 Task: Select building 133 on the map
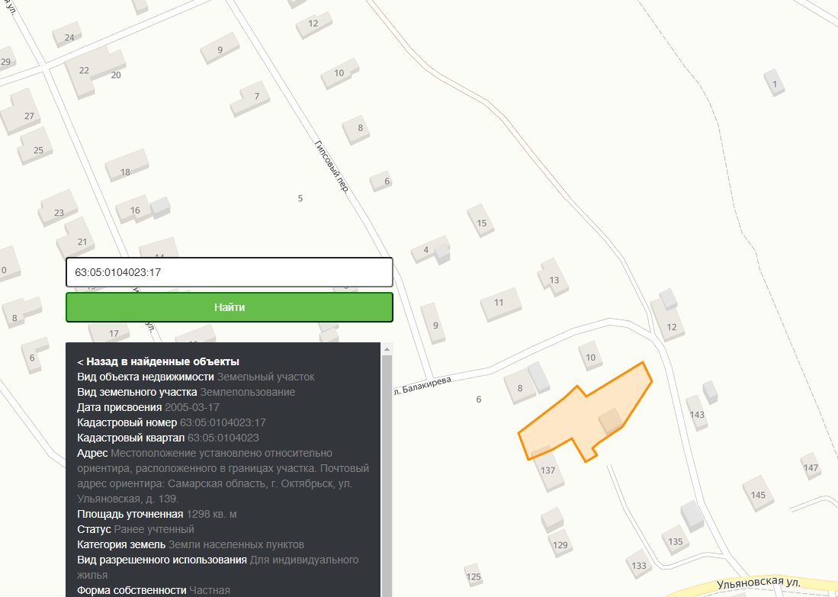click(639, 565)
